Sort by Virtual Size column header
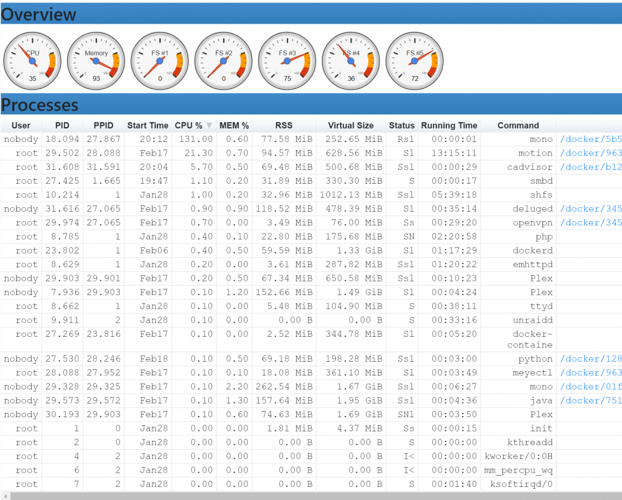This screenshot has height=500, width=622. pos(351,126)
